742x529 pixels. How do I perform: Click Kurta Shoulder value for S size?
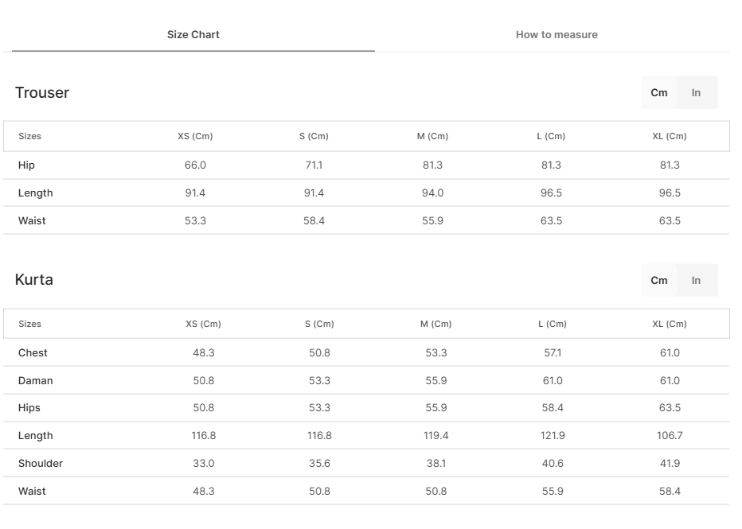pyautogui.click(x=319, y=464)
